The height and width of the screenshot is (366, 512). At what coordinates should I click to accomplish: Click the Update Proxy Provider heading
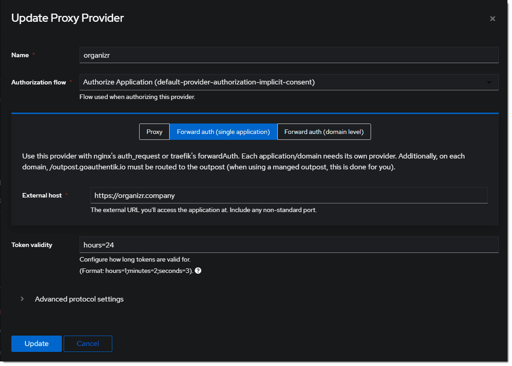tap(67, 18)
